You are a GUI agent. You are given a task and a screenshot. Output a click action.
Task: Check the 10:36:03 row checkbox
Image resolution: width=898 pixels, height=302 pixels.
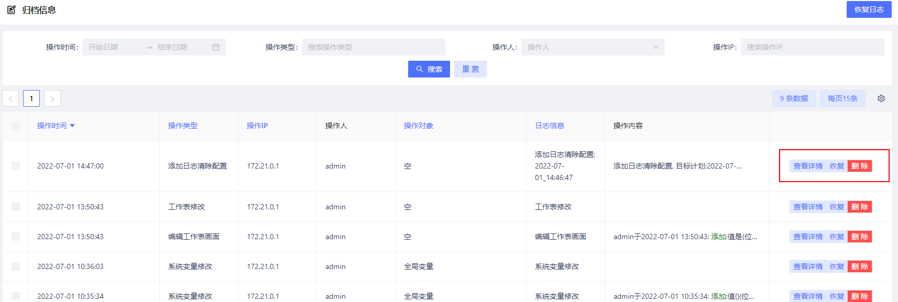[x=16, y=266]
